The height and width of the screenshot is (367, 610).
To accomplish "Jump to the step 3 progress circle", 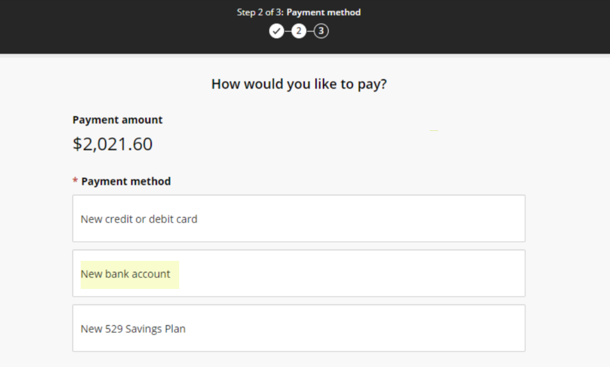I will click(x=321, y=32).
